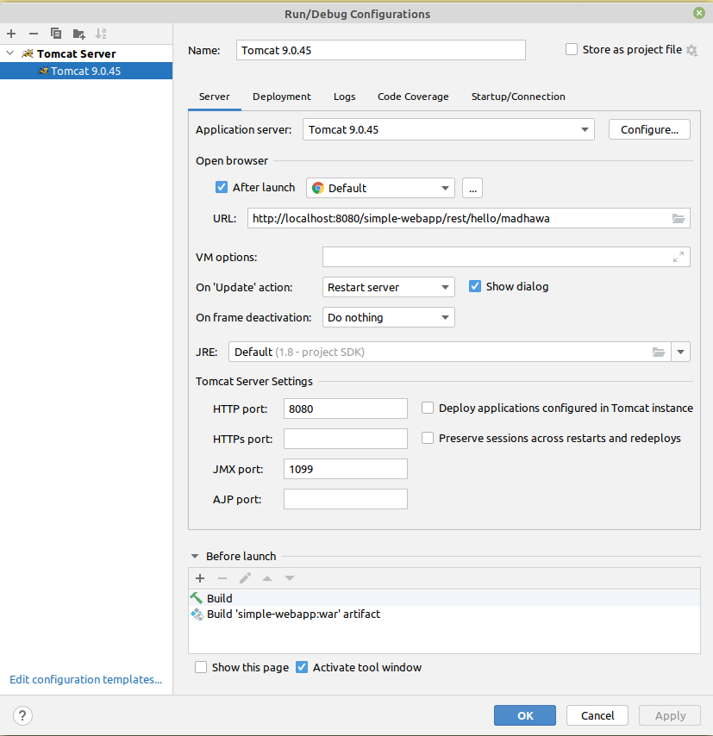Enable Store as project file
The height and width of the screenshot is (736, 713).
click(571, 49)
